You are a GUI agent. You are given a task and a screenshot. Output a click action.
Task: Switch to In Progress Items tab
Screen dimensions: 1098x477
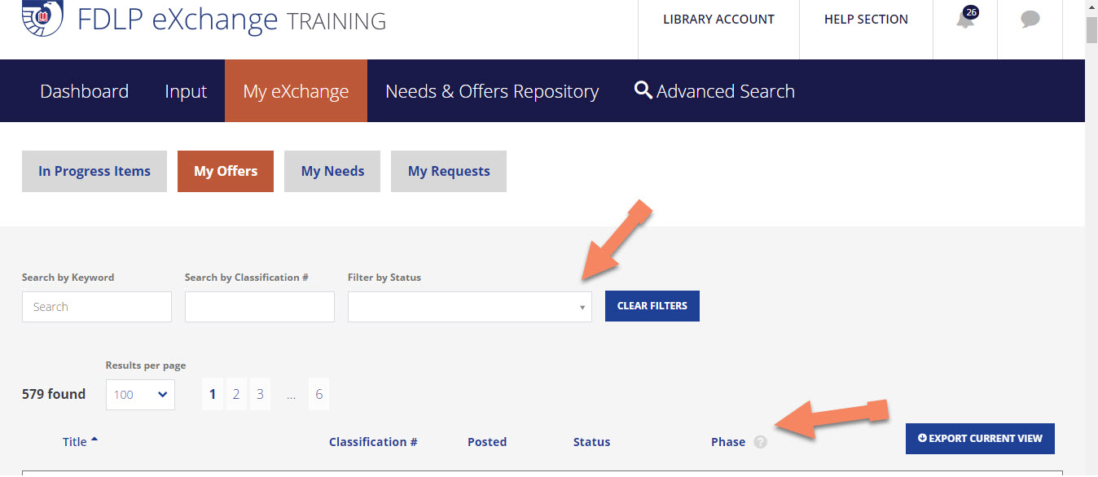(94, 171)
